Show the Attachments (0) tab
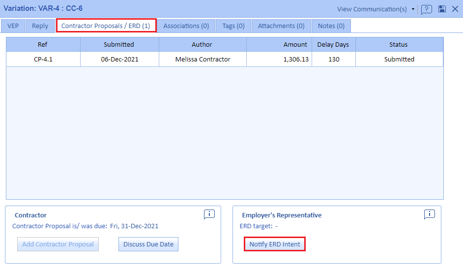Screen dimensions: 463x272 [281, 26]
